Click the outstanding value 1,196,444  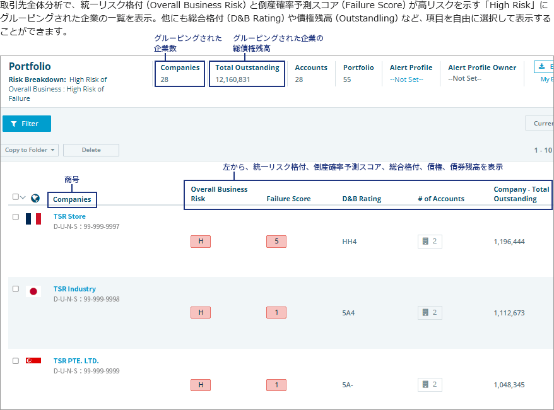(509, 242)
